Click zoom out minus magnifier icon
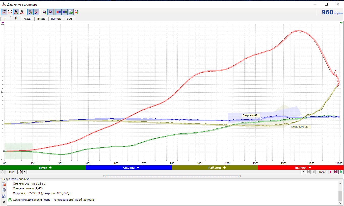The height and width of the screenshot is (206, 344). 3,172
